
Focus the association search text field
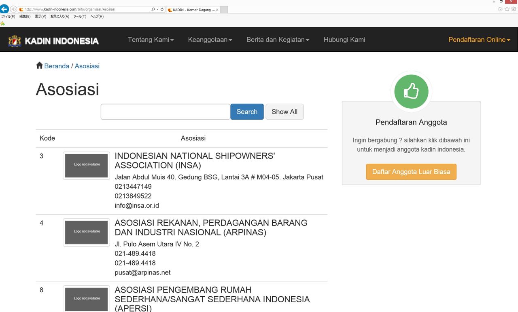coord(165,112)
